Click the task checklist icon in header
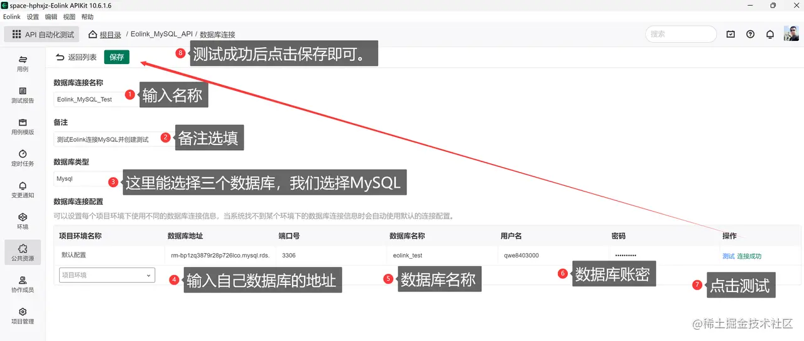 point(731,35)
